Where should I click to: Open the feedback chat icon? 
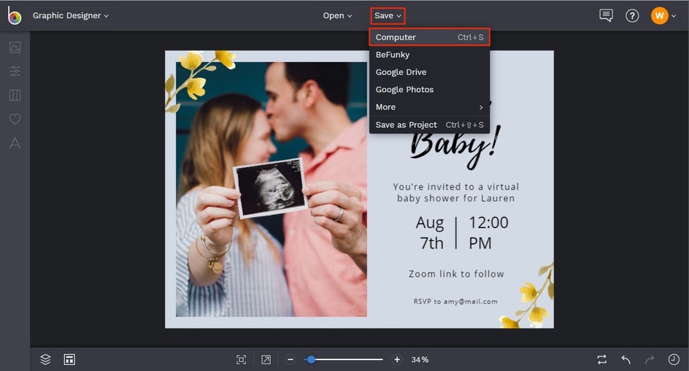[606, 15]
